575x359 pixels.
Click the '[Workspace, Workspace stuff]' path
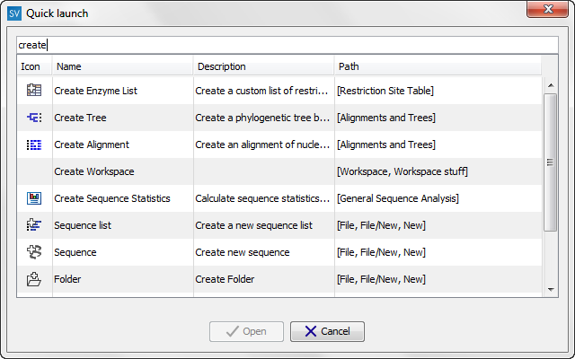tap(402, 171)
